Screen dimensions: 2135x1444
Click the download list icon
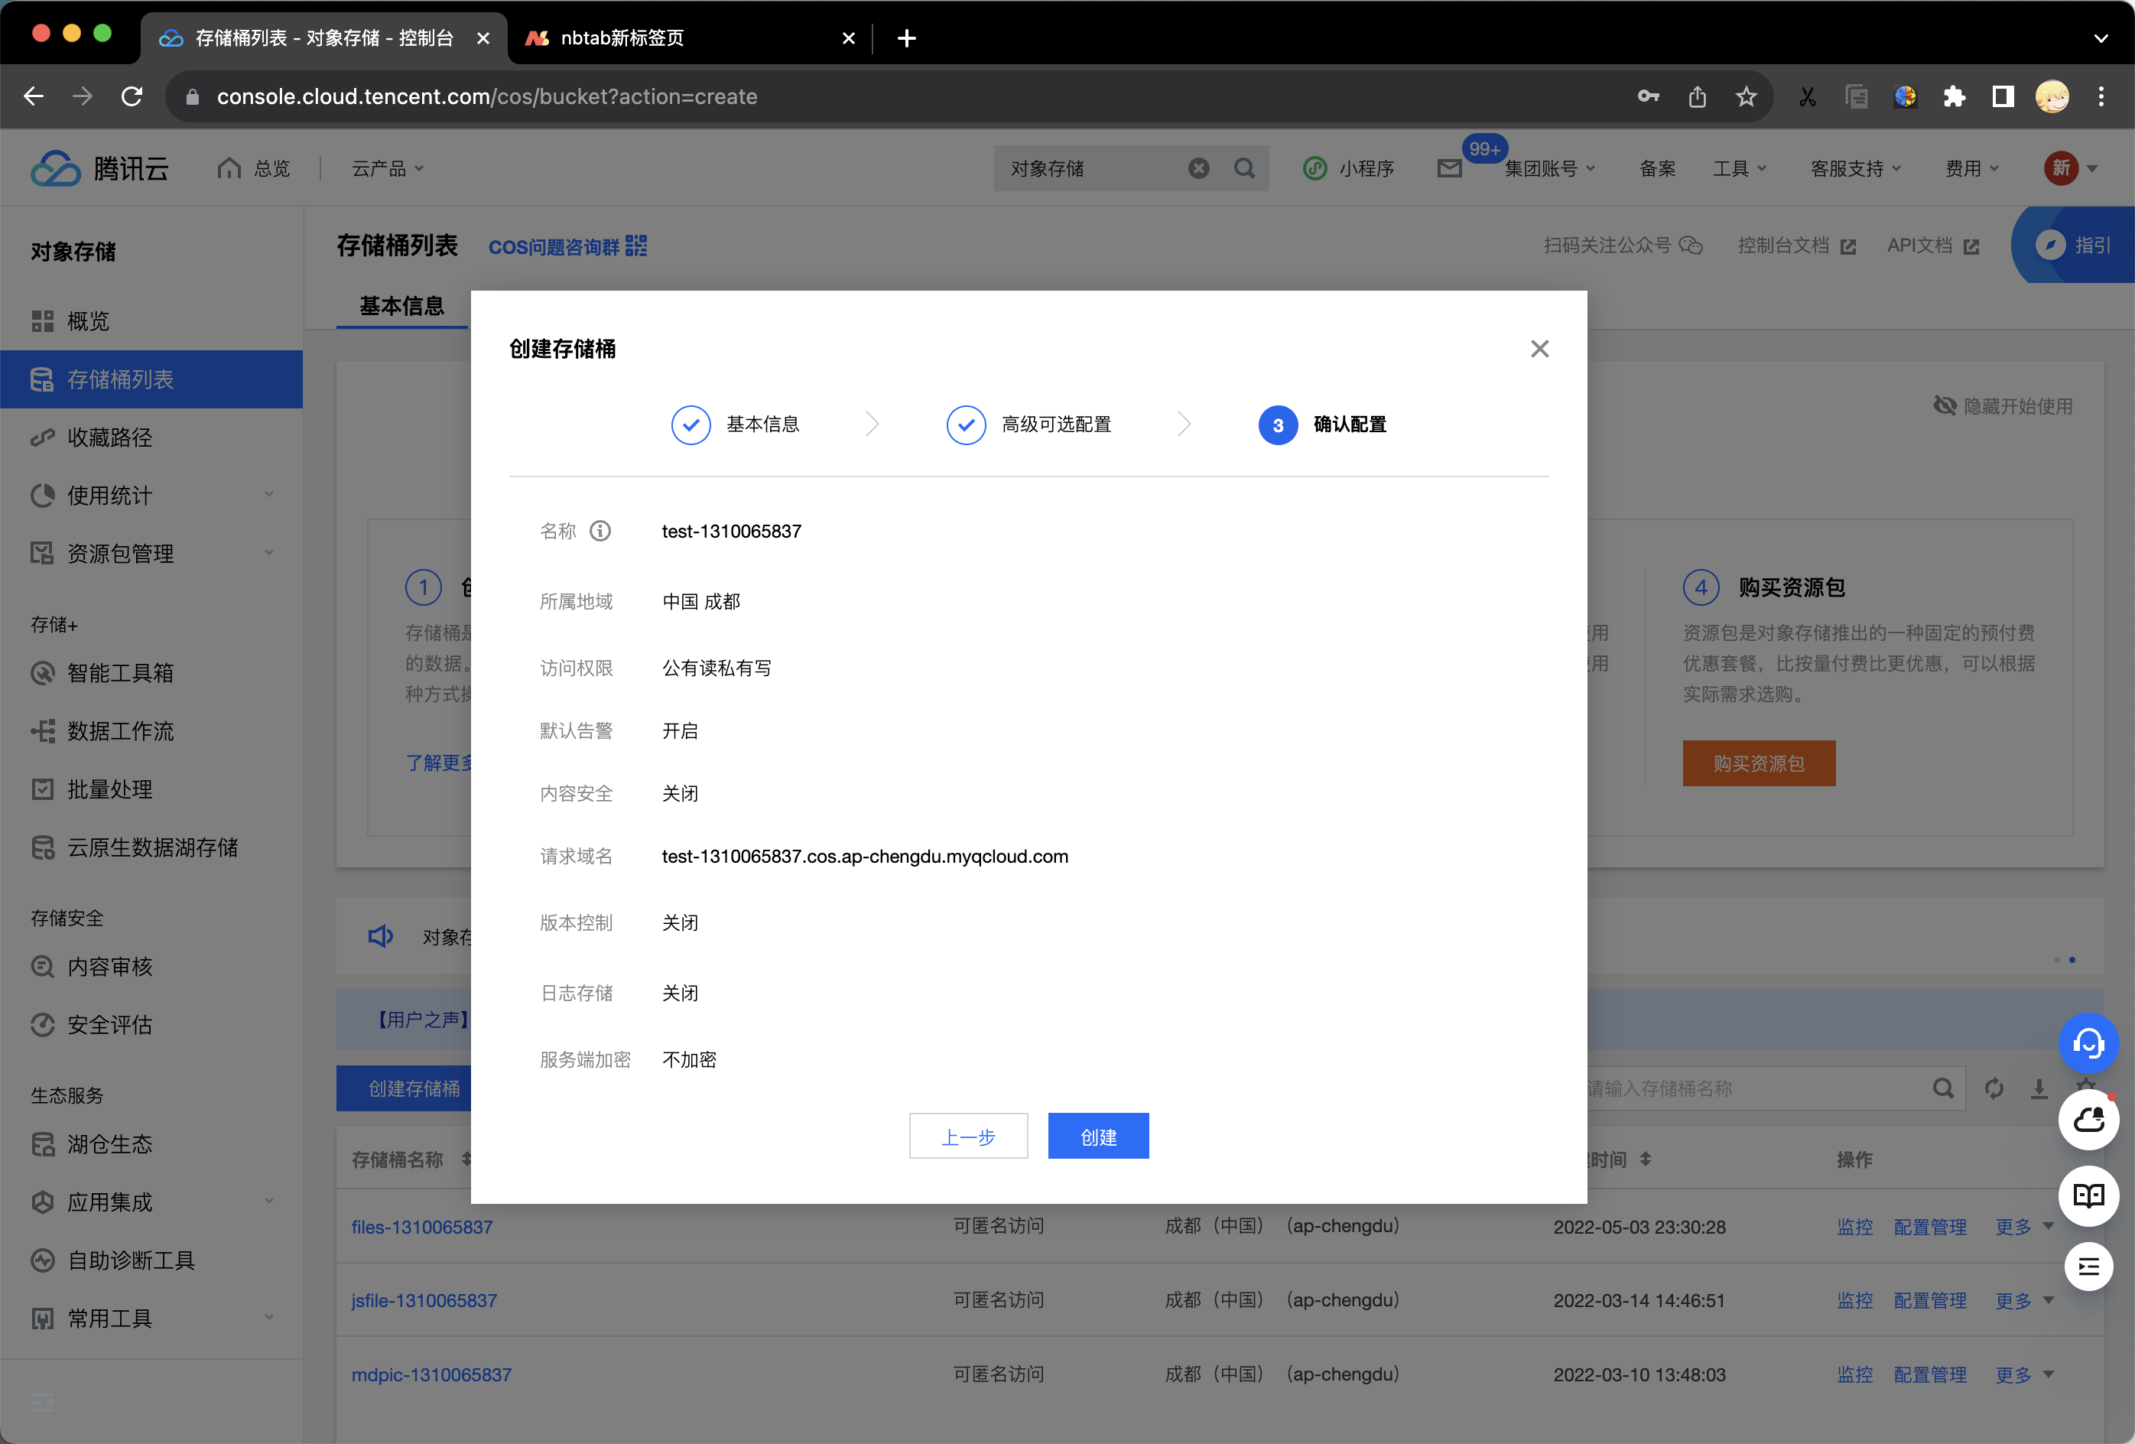2039,1088
